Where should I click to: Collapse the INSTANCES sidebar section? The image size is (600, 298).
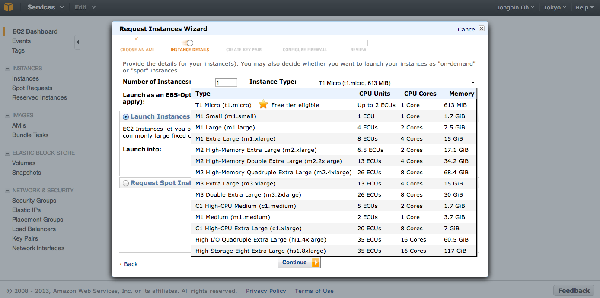7,69
